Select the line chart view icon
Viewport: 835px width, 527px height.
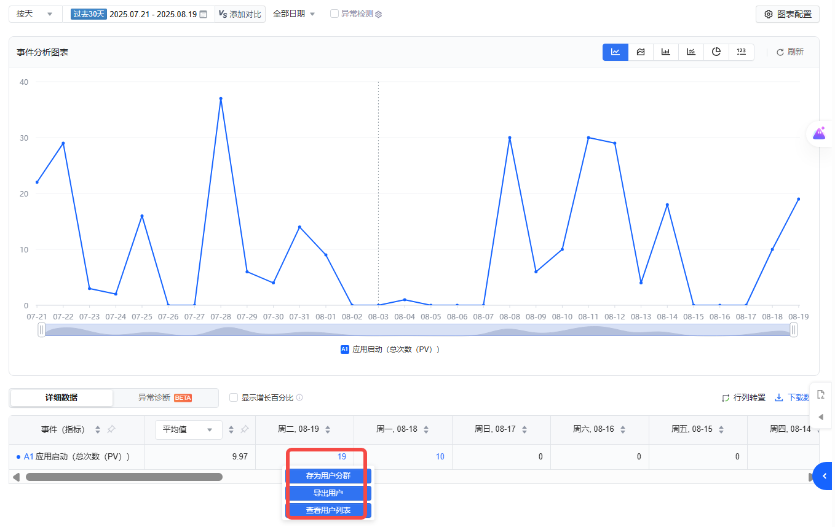615,52
